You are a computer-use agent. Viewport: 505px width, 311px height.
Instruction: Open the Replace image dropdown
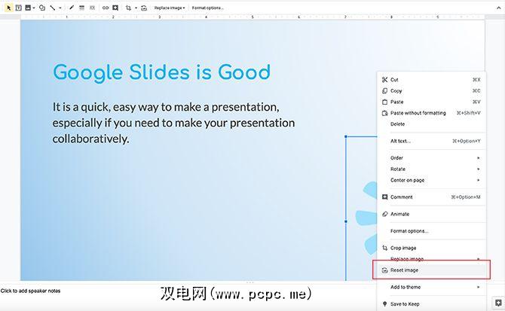pyautogui.click(x=169, y=8)
